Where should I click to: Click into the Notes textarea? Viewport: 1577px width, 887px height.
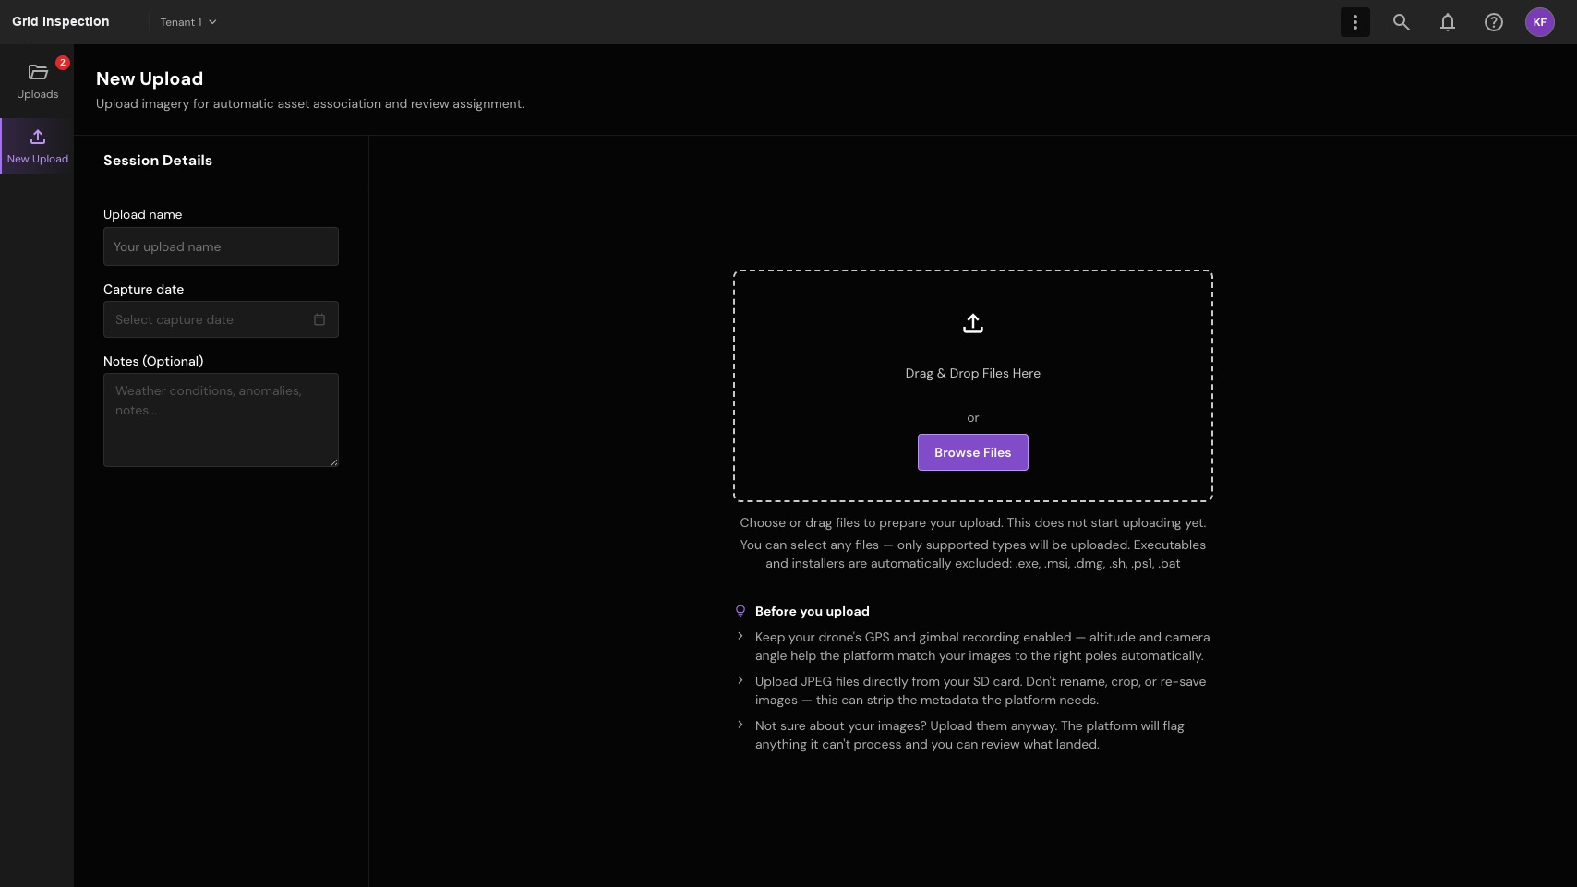coord(221,420)
